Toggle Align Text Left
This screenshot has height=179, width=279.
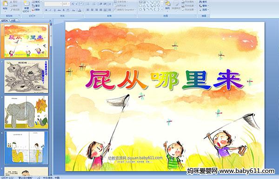click(x=88, y=10)
